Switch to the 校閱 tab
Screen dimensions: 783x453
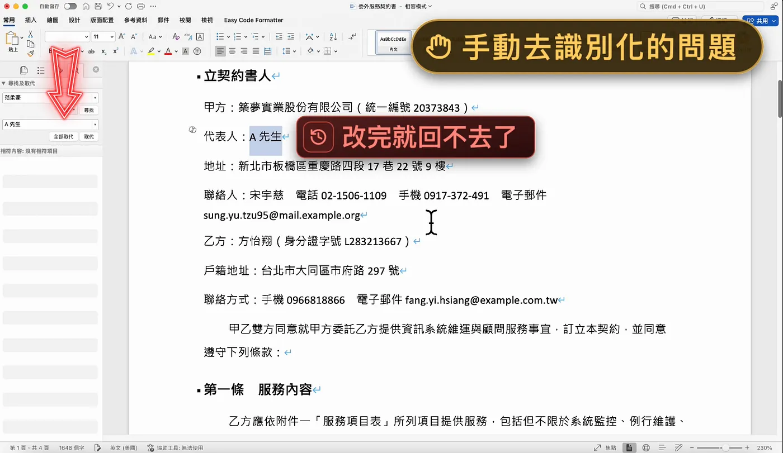coord(185,20)
